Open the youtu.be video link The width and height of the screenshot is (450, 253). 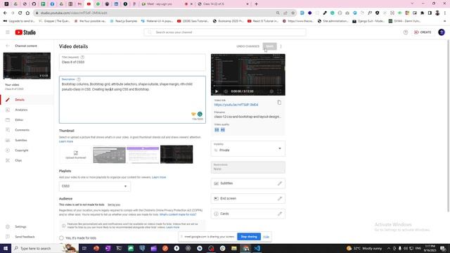pyautogui.click(x=236, y=105)
